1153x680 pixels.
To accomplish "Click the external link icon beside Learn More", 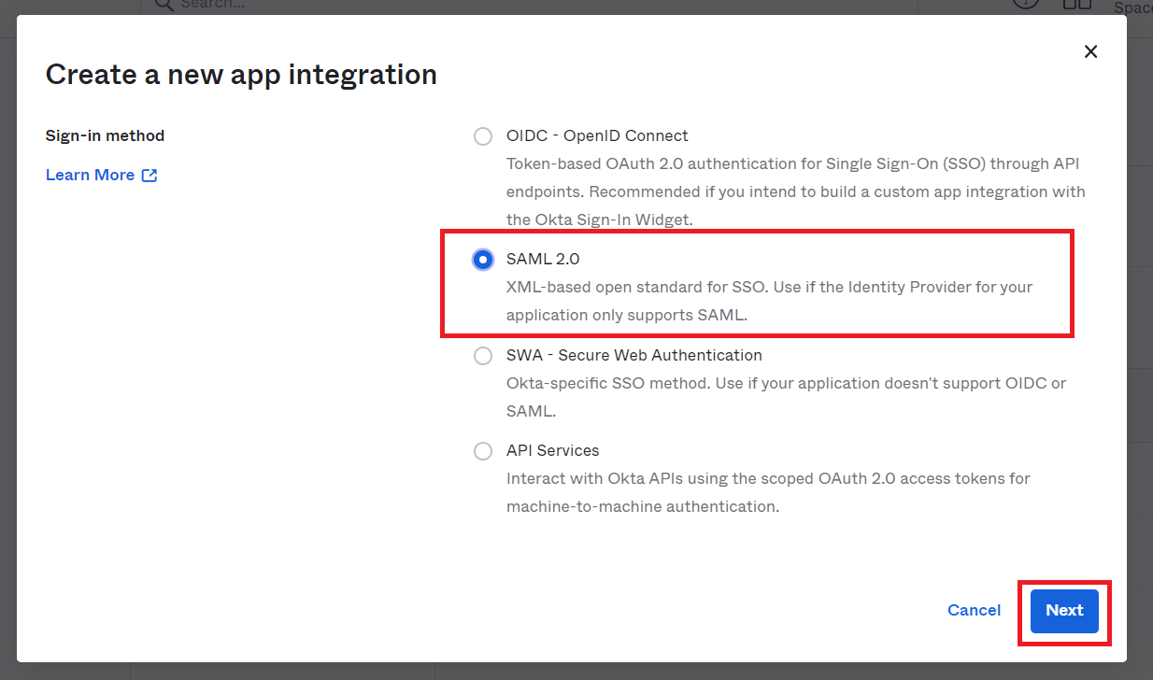I will click(x=149, y=176).
